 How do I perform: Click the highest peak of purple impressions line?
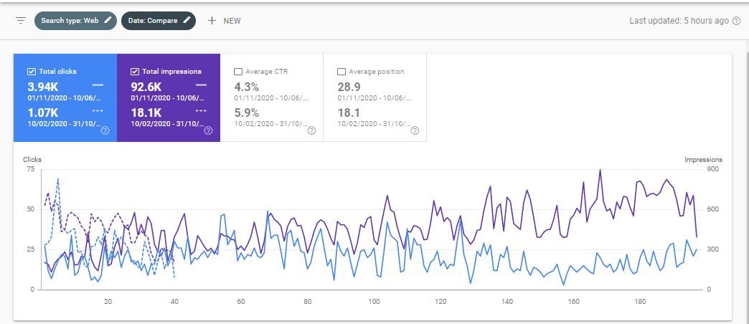tap(600, 171)
